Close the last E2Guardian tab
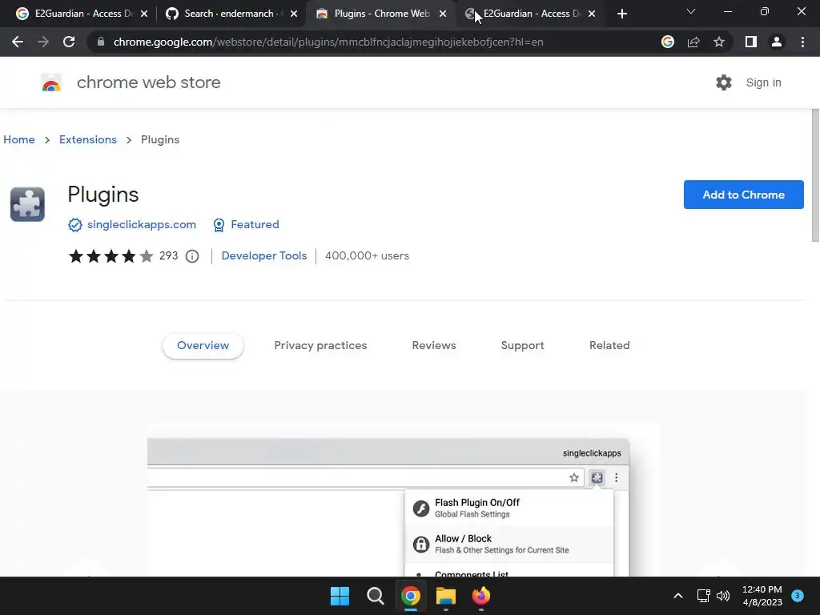Screen dimensions: 820x615 [x=592, y=14]
